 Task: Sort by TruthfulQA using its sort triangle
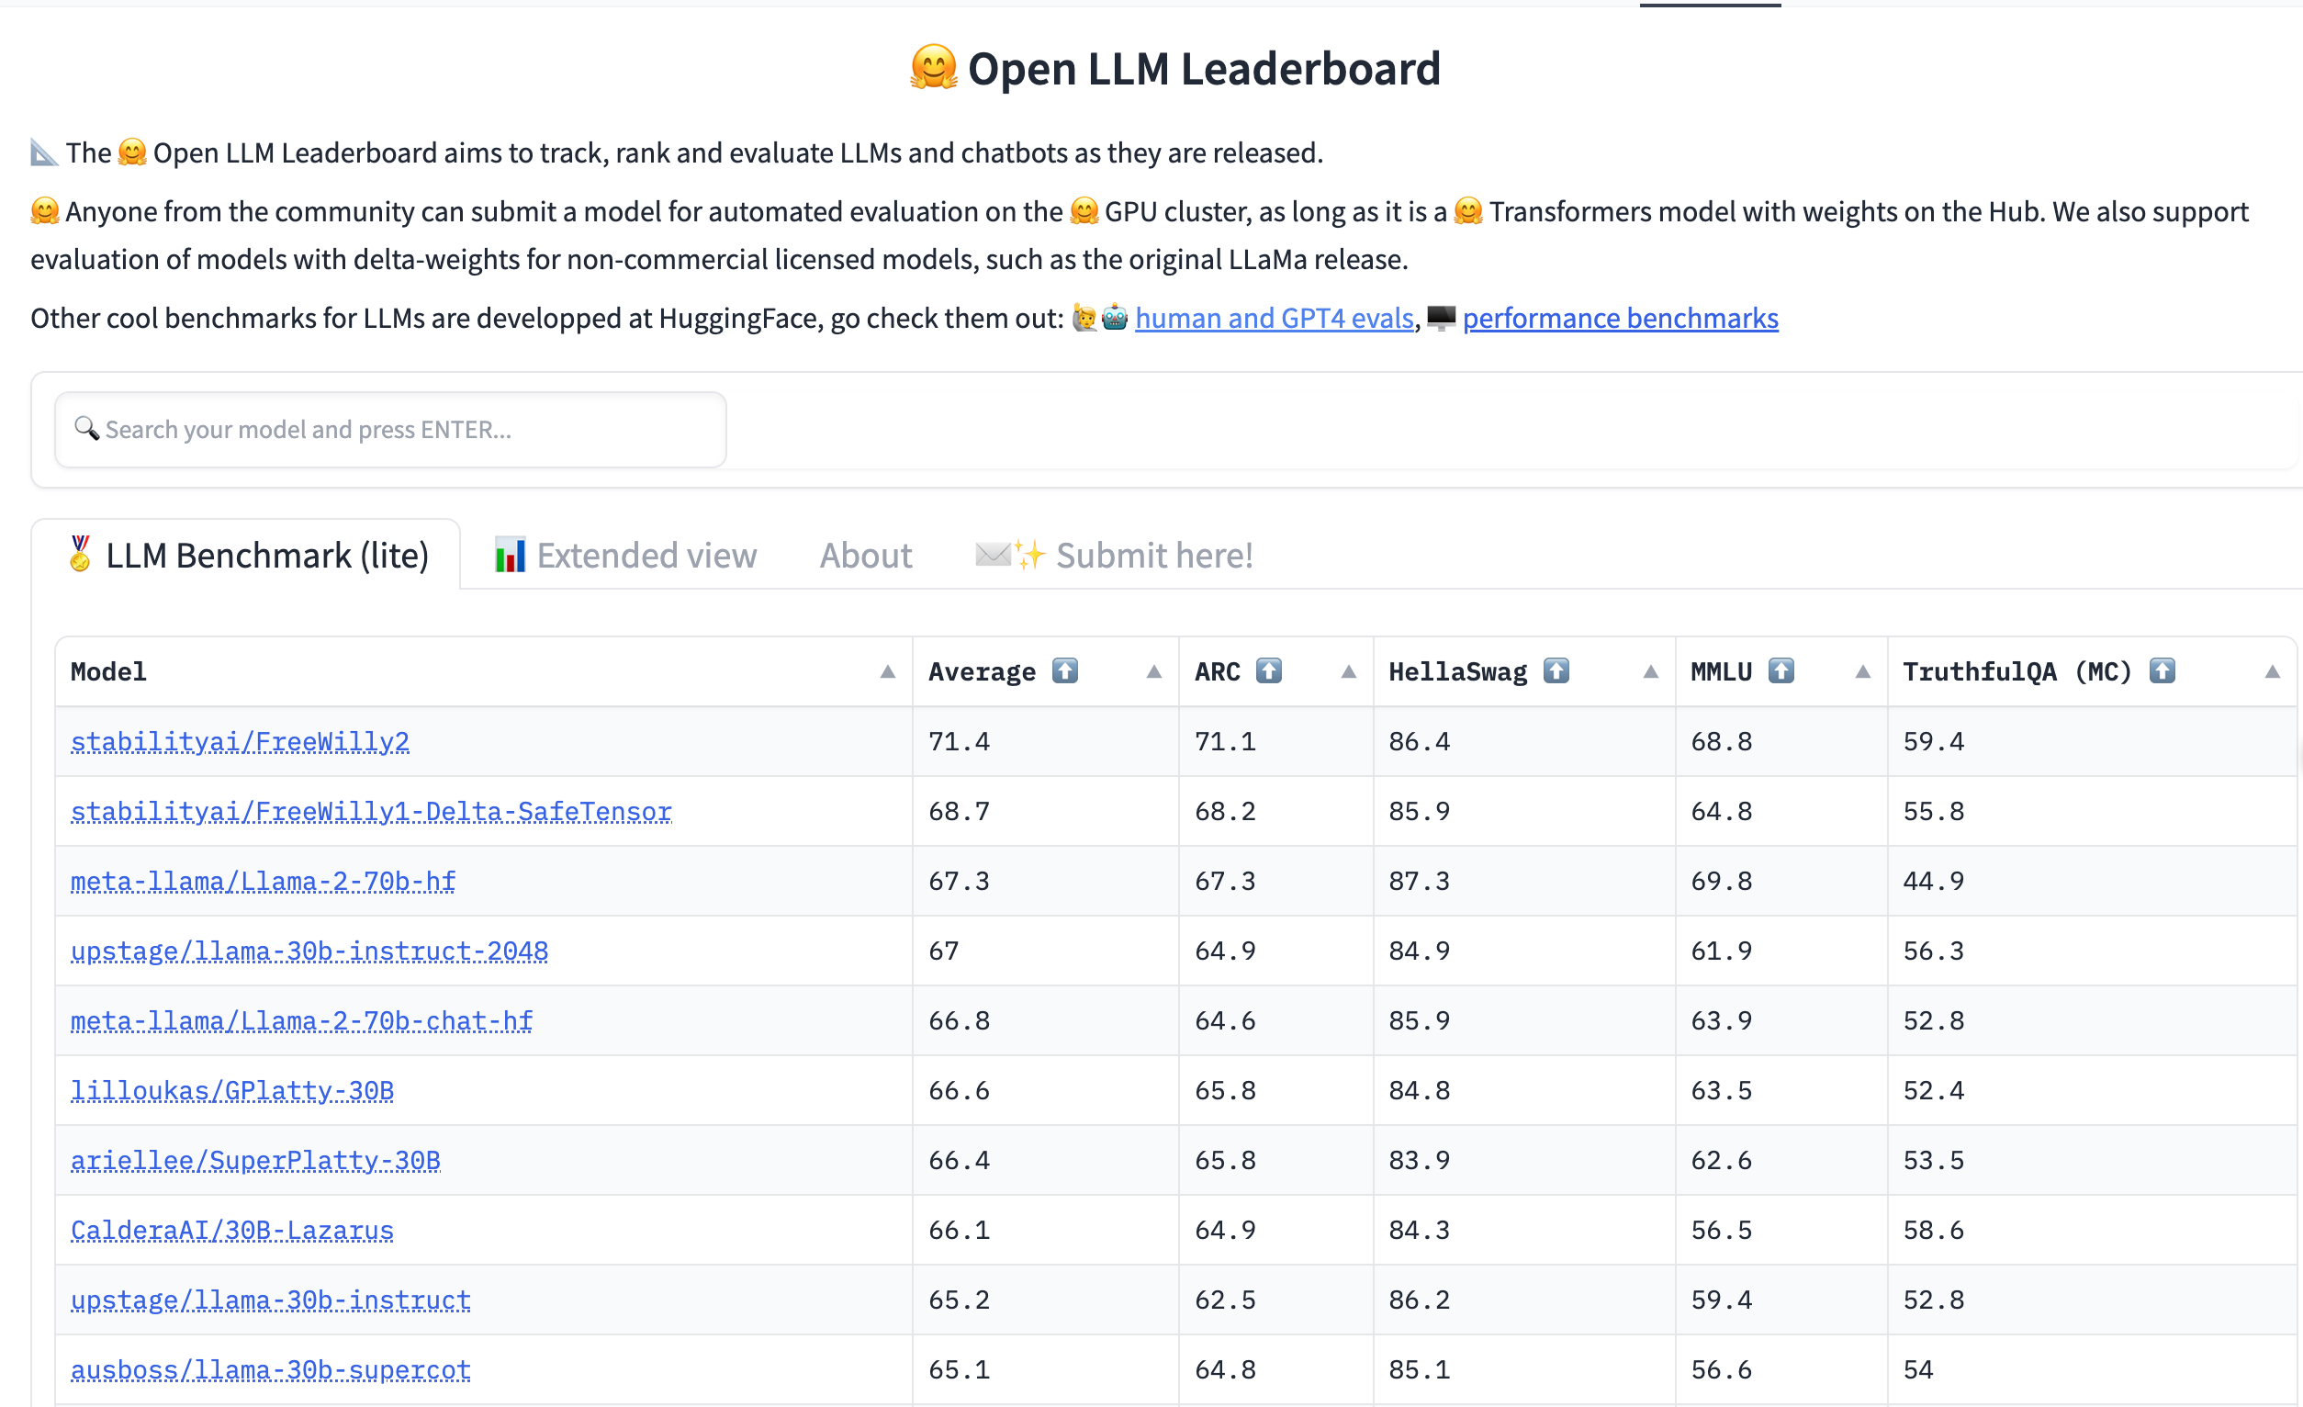point(2272,671)
